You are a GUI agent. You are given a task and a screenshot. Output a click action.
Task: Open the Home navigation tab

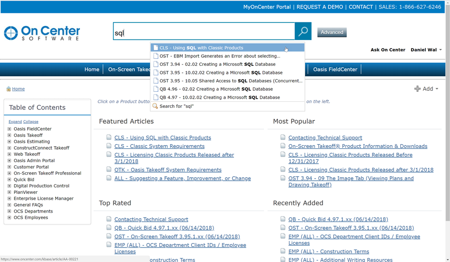92,69
